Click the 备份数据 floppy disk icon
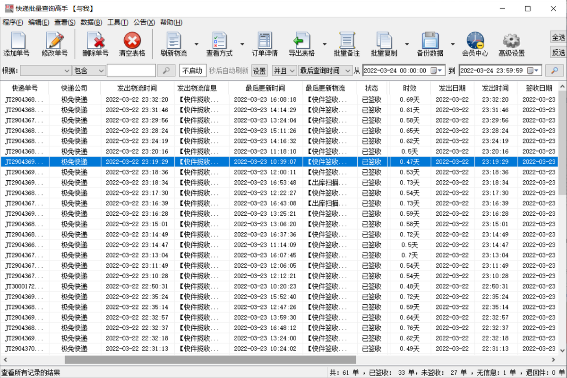 tap(430, 41)
